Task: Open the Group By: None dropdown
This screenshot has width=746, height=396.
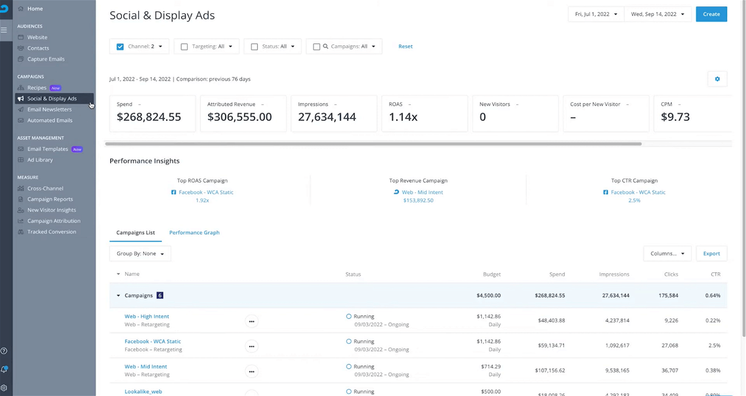Action: (140, 254)
